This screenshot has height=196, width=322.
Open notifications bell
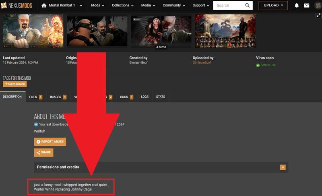297,6
